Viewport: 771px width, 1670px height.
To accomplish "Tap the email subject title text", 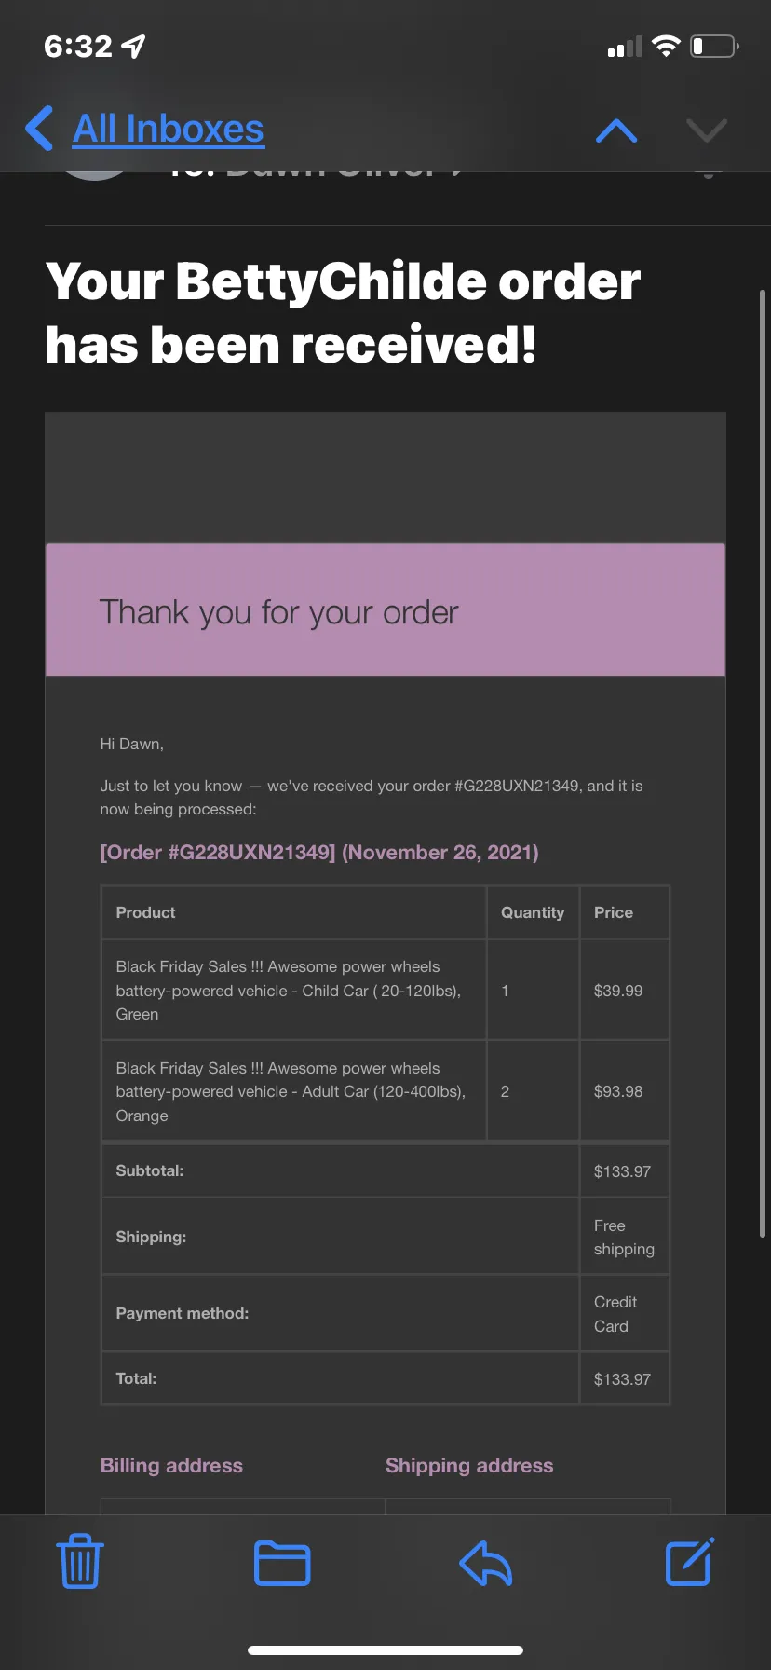I will (343, 313).
